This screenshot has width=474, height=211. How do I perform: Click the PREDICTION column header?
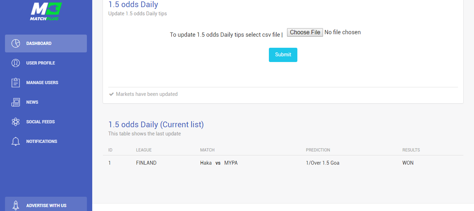click(318, 150)
